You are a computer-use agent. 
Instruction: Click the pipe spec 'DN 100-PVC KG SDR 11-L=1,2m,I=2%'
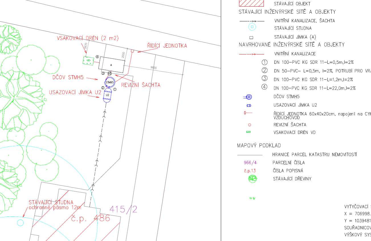click(x=313, y=79)
